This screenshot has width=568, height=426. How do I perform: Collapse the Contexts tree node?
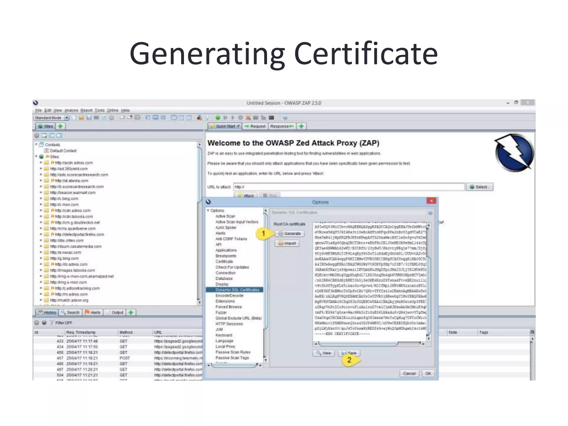tap(36, 144)
